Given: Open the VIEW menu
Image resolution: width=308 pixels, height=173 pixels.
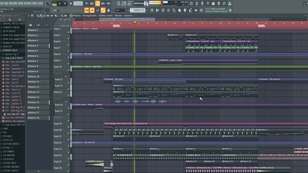Looking at the screenshot, I should [20, 3].
